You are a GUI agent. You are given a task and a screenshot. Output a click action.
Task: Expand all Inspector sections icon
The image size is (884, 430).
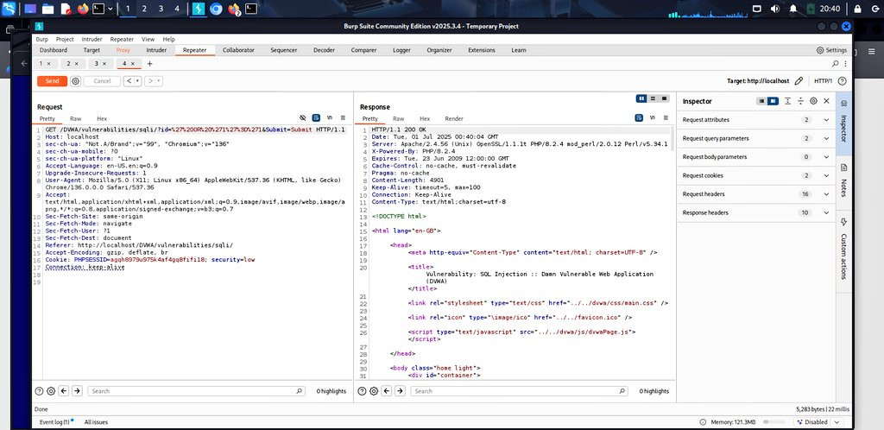pos(787,101)
